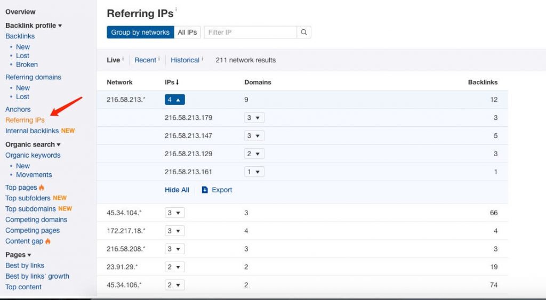Open Referring IPs in sidebar
546x300 pixels.
click(25, 120)
